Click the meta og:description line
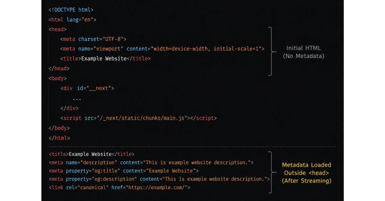The width and height of the screenshot is (385, 201). (x=159, y=179)
